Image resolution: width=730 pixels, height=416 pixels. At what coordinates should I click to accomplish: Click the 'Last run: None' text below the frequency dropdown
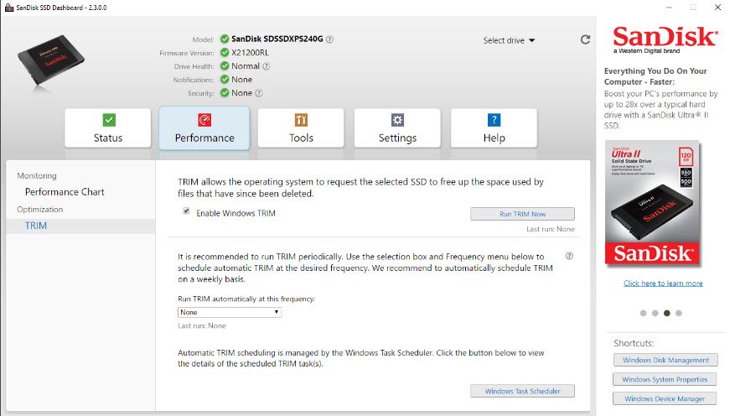point(202,325)
